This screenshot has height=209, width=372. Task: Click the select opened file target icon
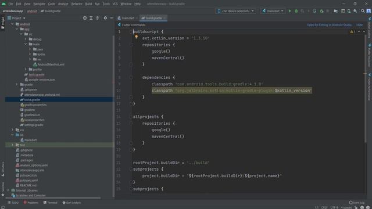coord(85,18)
